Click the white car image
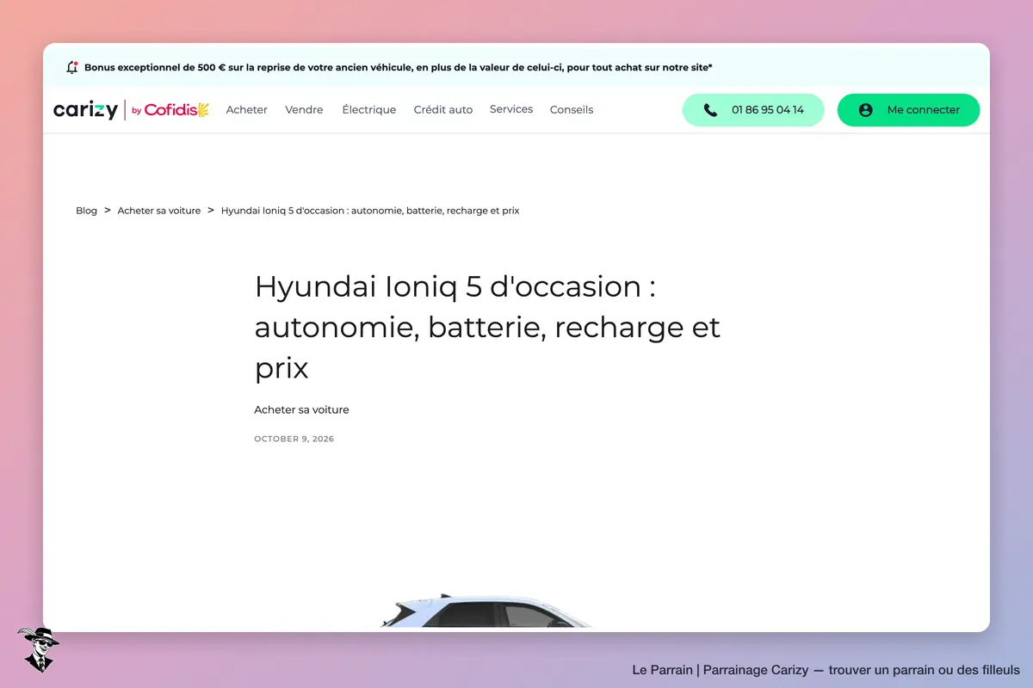Viewport: 1033px width, 688px height. 486,611
